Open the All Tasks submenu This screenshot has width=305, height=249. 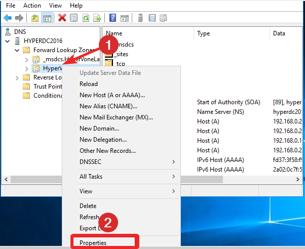click(x=128, y=177)
